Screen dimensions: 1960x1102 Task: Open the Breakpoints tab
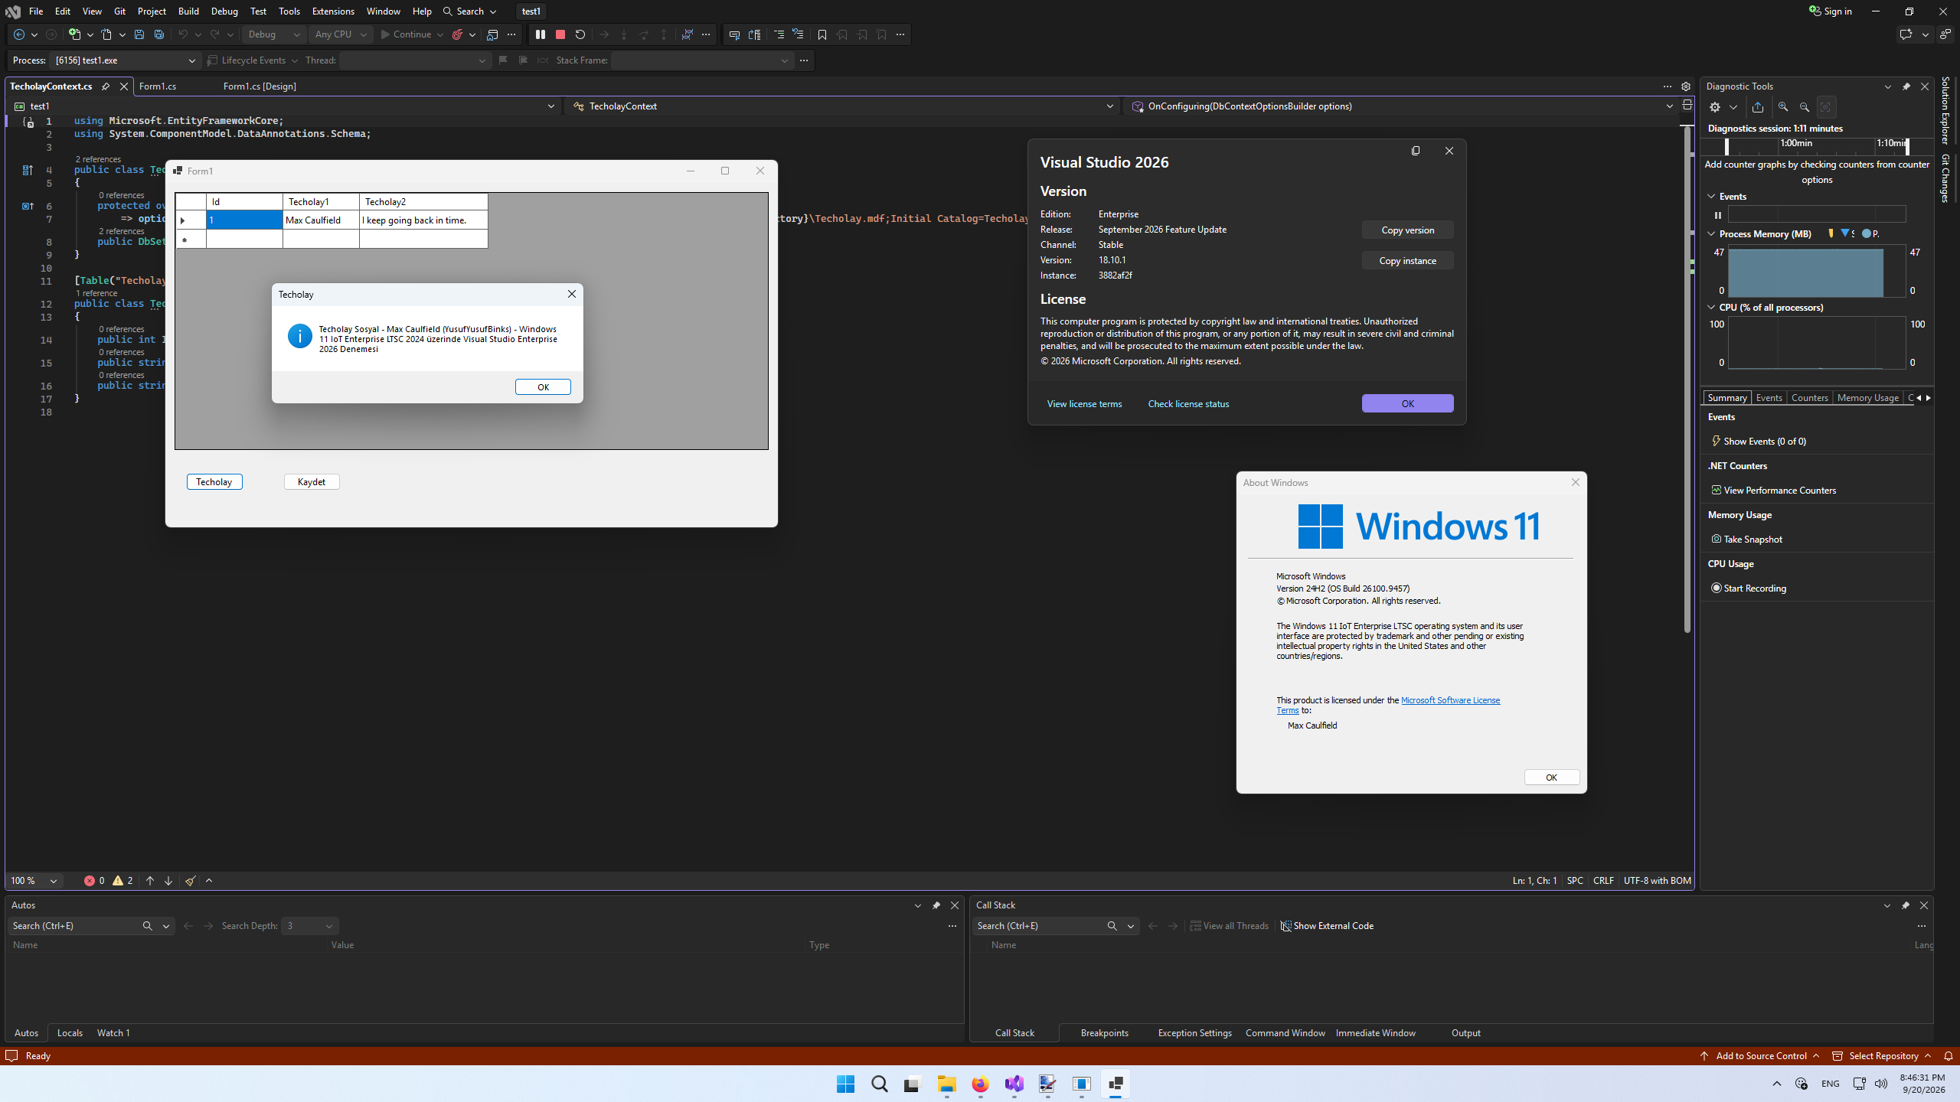[1104, 1033]
